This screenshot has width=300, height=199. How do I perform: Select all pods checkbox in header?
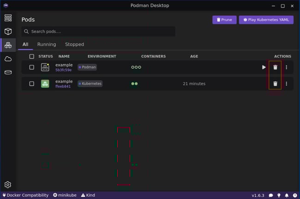32,56
